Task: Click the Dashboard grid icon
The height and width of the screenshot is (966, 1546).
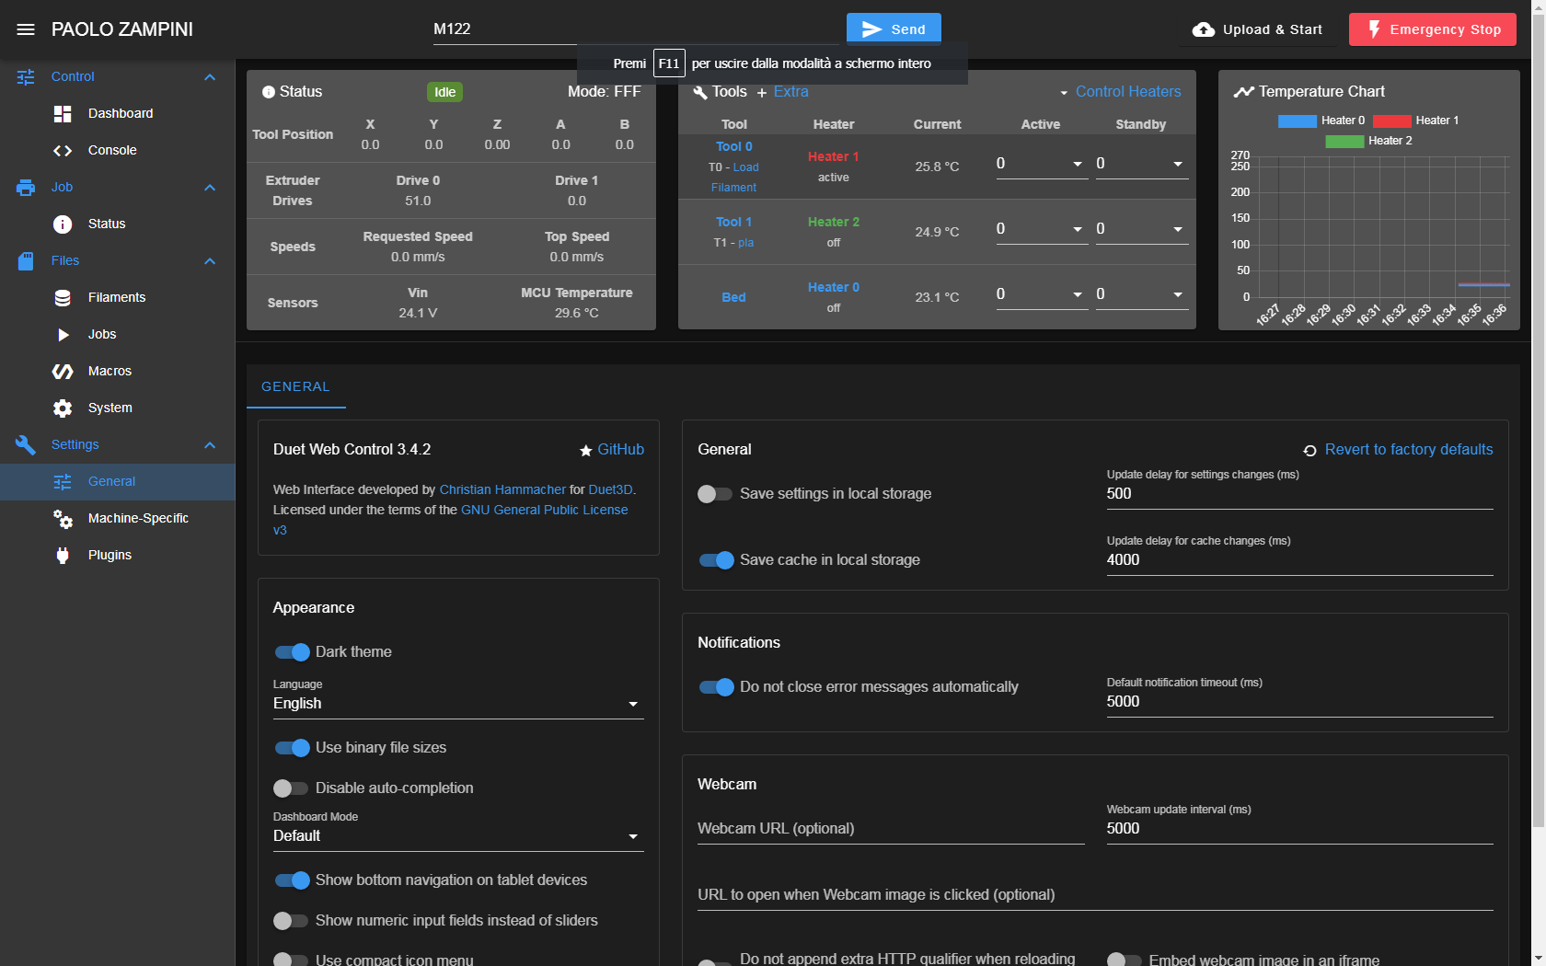Action: 63,114
